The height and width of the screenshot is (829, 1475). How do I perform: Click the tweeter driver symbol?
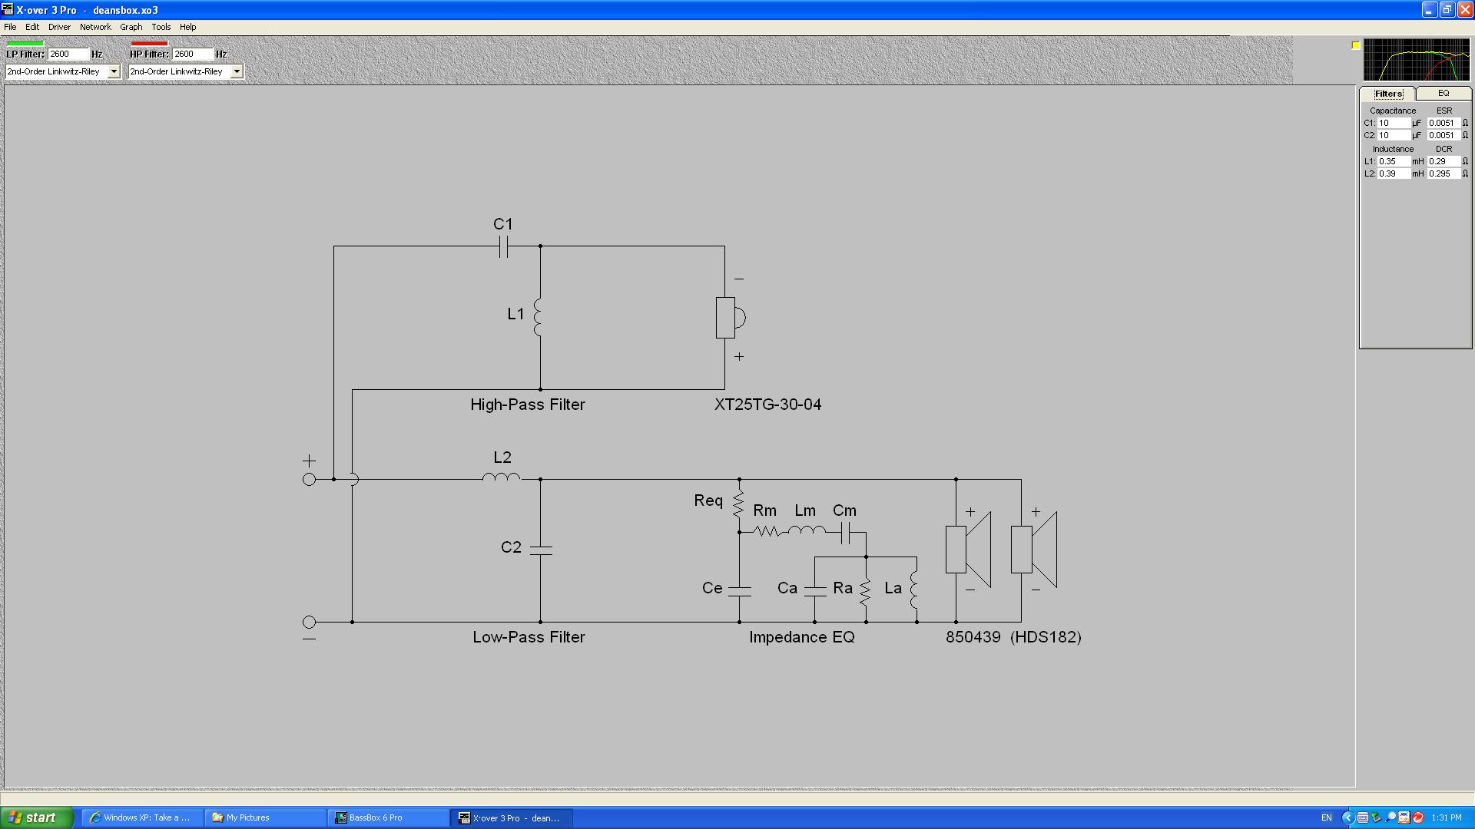coord(731,317)
